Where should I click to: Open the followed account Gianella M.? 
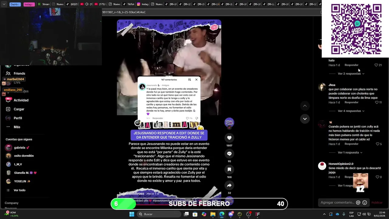[x=21, y=173]
